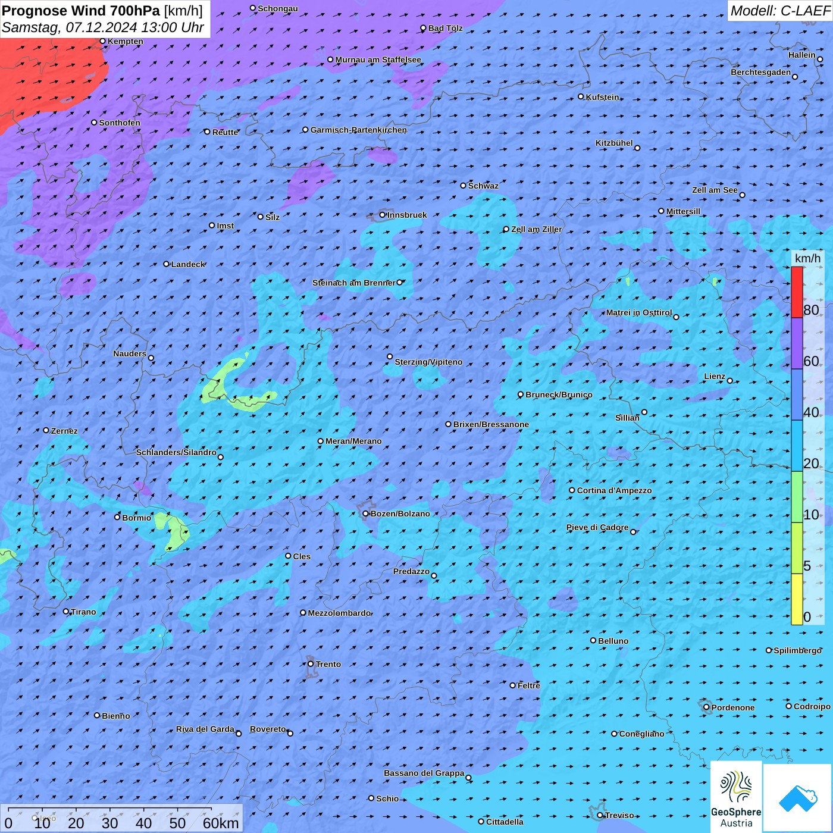Click the Innsbruck city marker
The height and width of the screenshot is (833, 833).
point(383,215)
